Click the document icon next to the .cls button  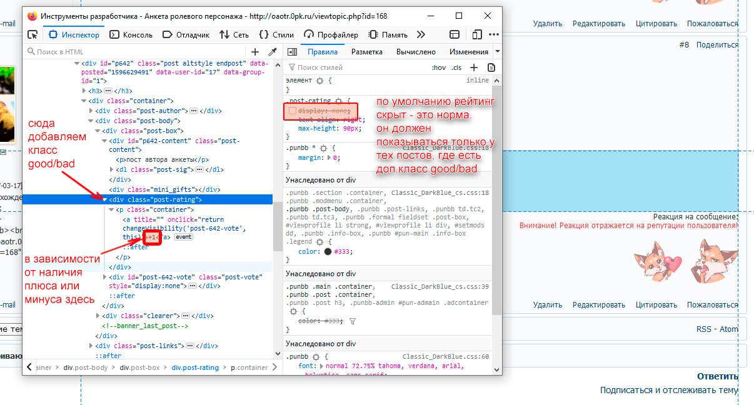(x=491, y=67)
